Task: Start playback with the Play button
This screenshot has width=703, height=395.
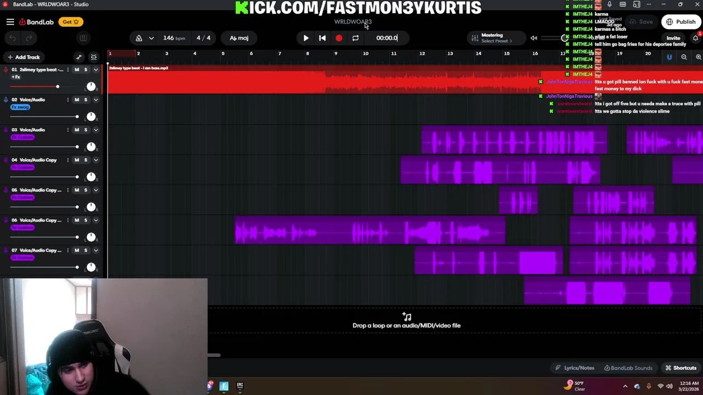Action: (306, 38)
